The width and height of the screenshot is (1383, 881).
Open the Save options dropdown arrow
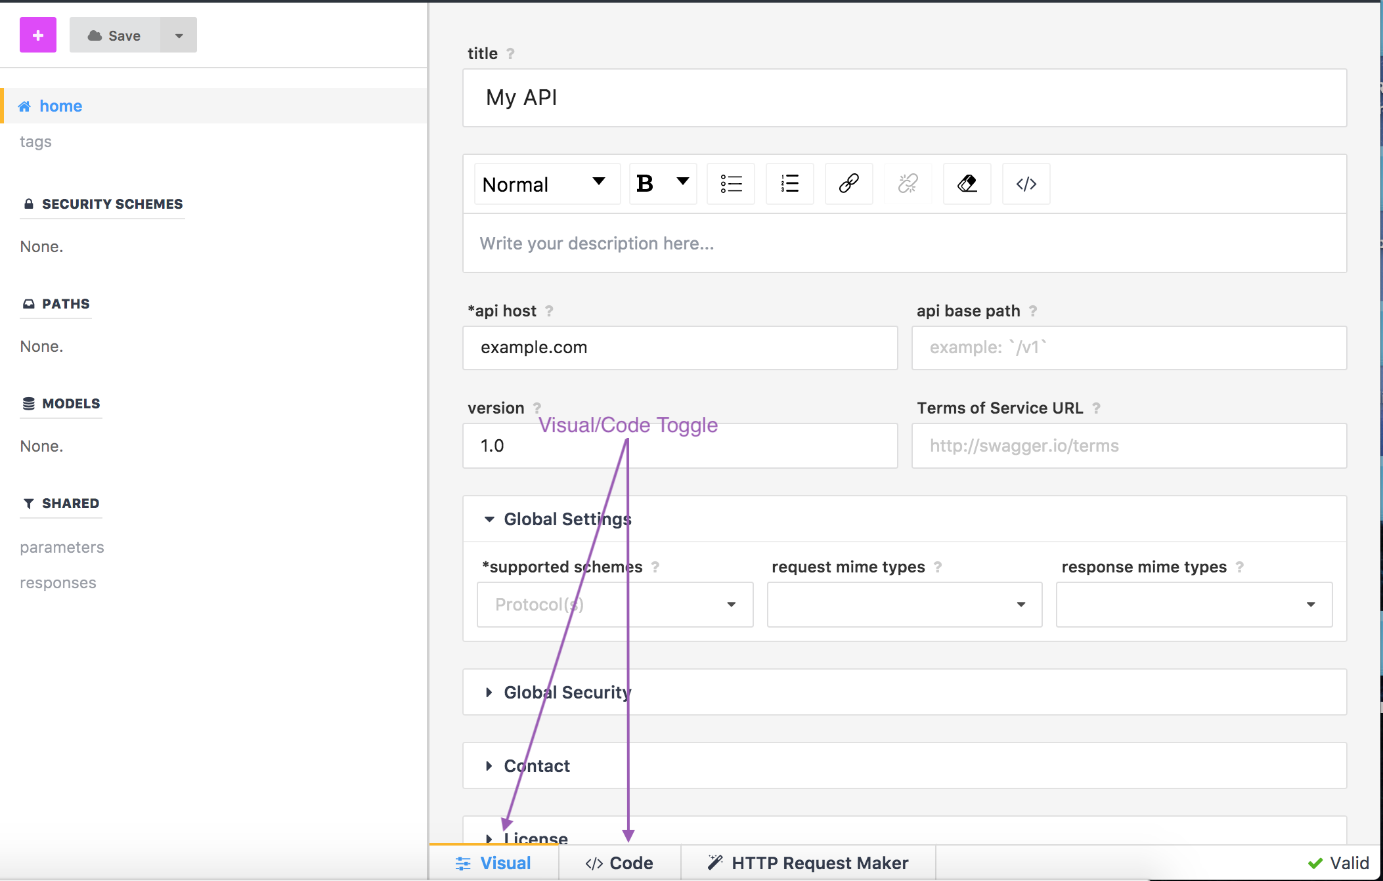pos(179,35)
